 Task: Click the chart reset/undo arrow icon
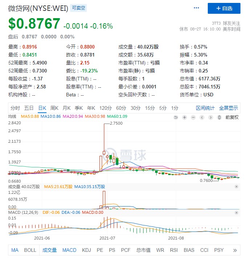176,117
